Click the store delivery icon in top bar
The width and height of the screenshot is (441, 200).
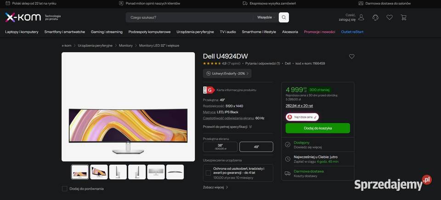click(361, 3)
